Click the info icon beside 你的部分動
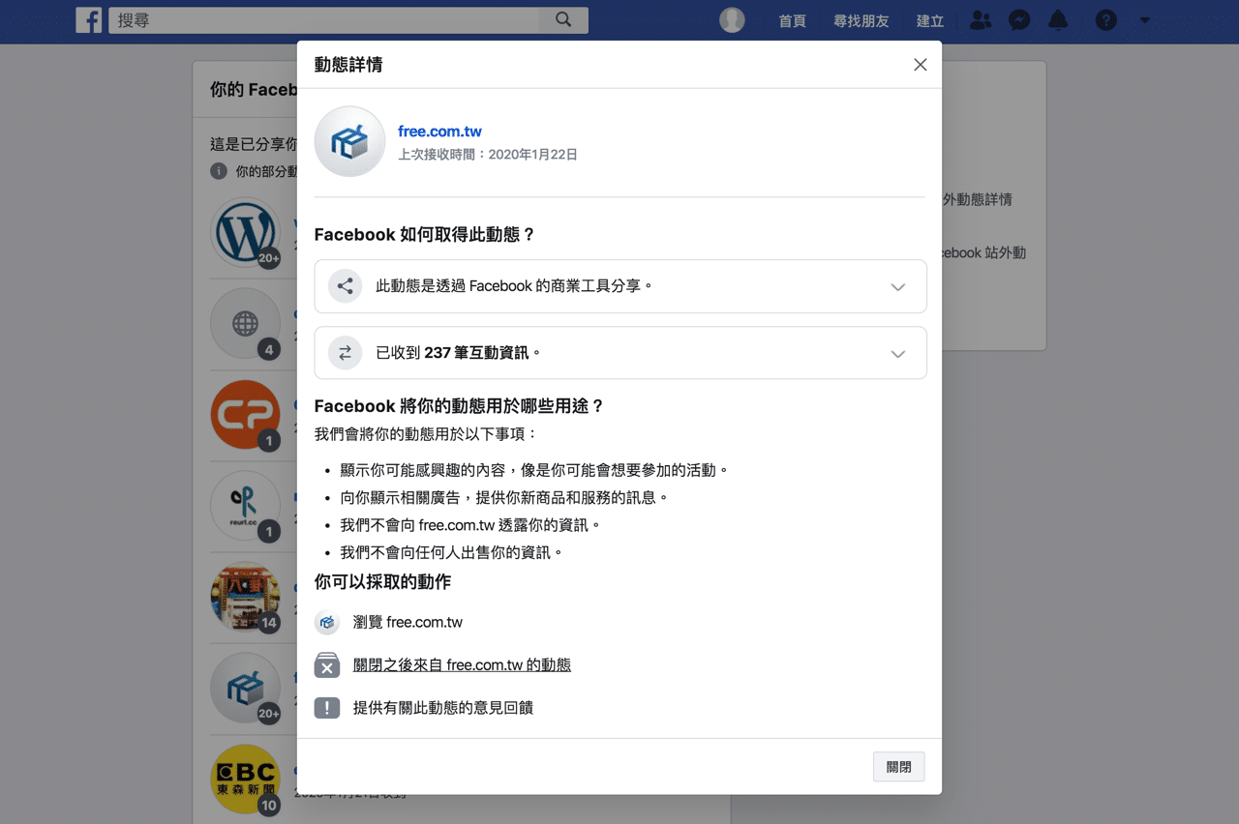 [x=219, y=171]
